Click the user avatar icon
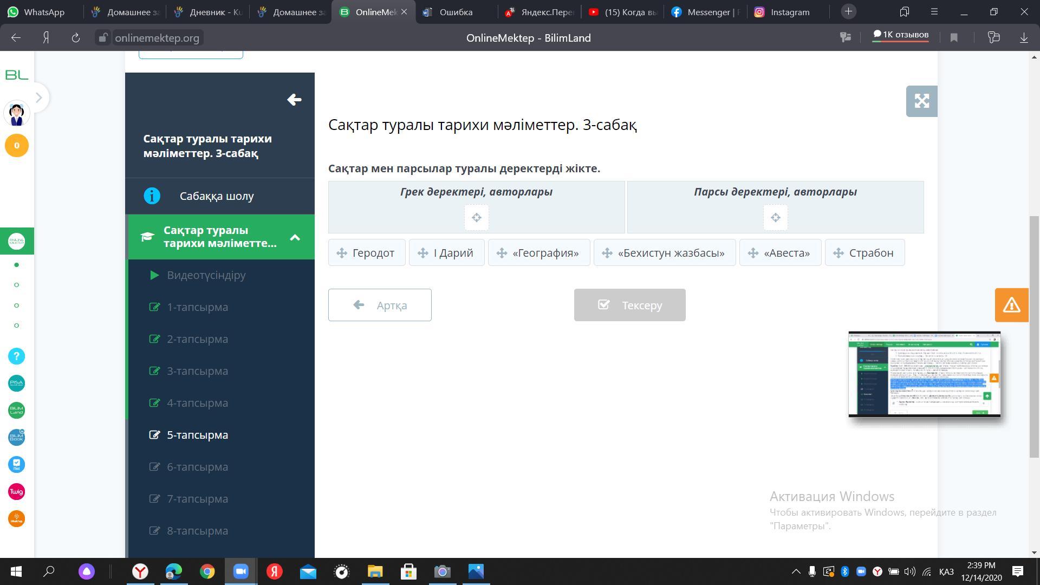The image size is (1040, 585). (x=16, y=114)
